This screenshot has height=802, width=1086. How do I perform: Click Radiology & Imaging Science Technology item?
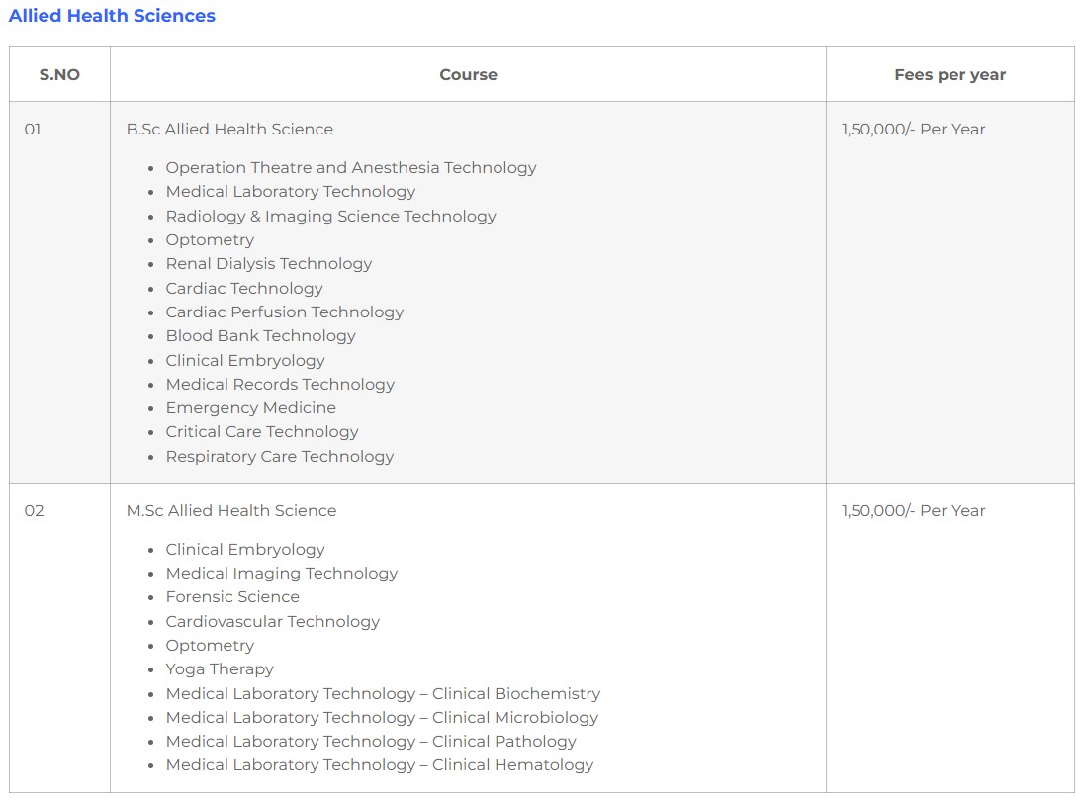330,216
